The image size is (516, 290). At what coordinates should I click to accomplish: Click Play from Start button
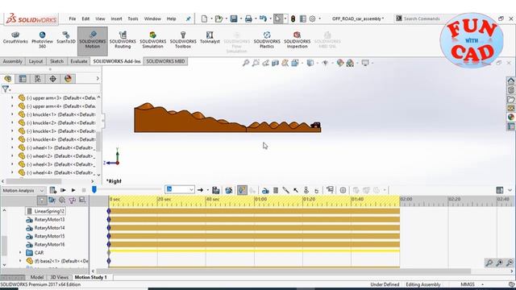[x=63, y=190]
